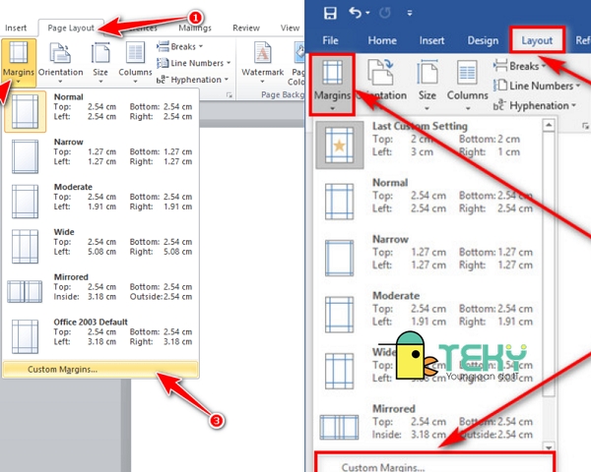This screenshot has width=591, height=472.
Task: Select Wide margin preset in right window
Action: click(x=427, y=371)
